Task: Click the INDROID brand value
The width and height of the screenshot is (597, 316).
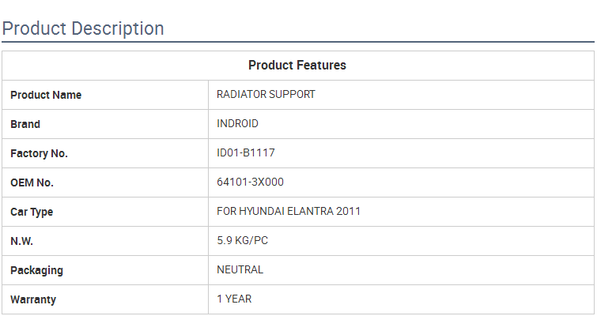Action: pyautogui.click(x=237, y=123)
